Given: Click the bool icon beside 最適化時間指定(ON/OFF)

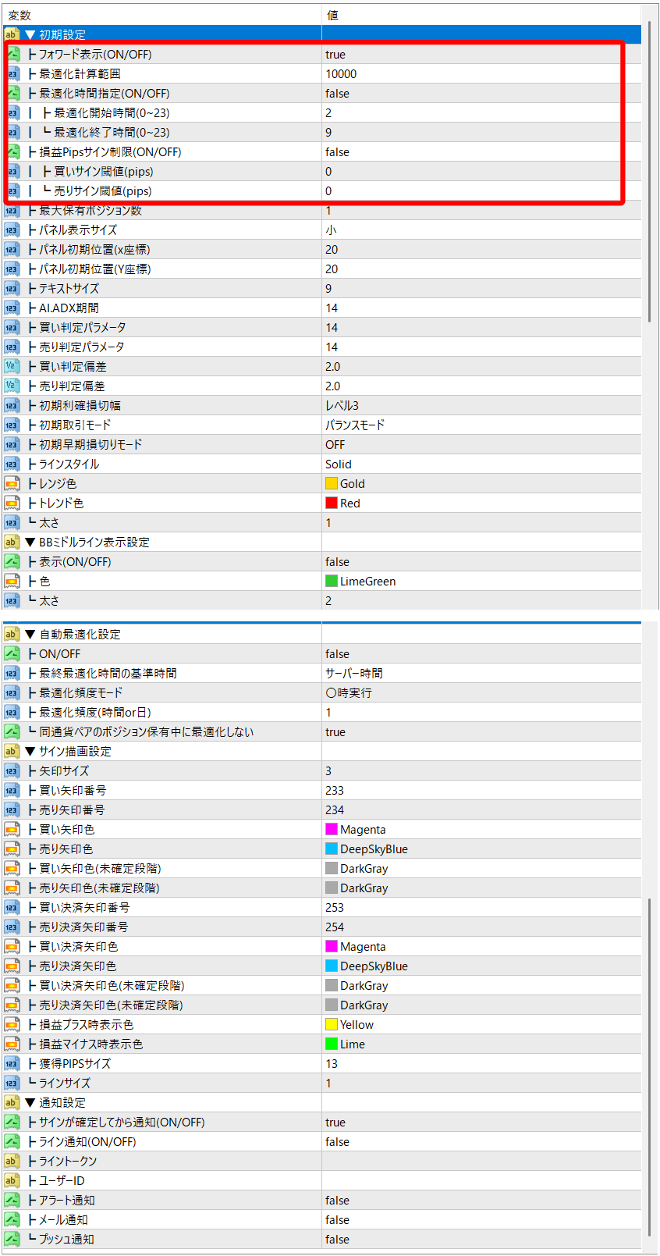Looking at the screenshot, I should pos(12,93).
